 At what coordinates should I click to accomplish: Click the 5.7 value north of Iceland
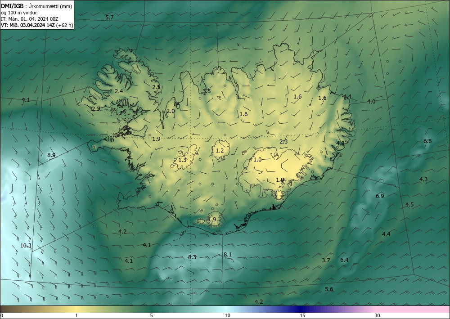[109, 18]
